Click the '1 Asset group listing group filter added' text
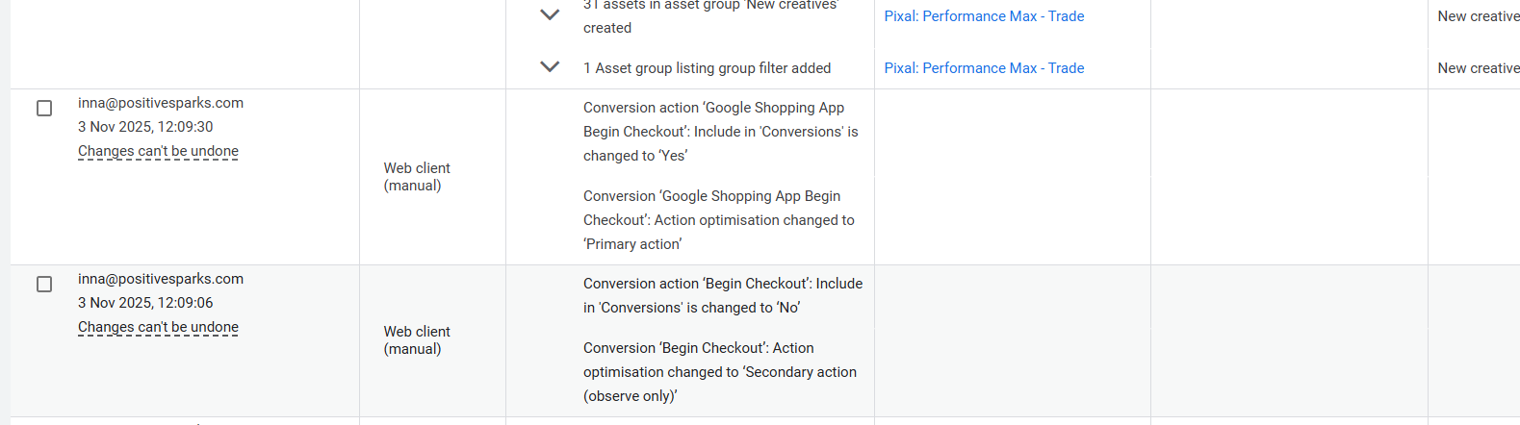Screen dimensions: 1520x425 coord(707,68)
